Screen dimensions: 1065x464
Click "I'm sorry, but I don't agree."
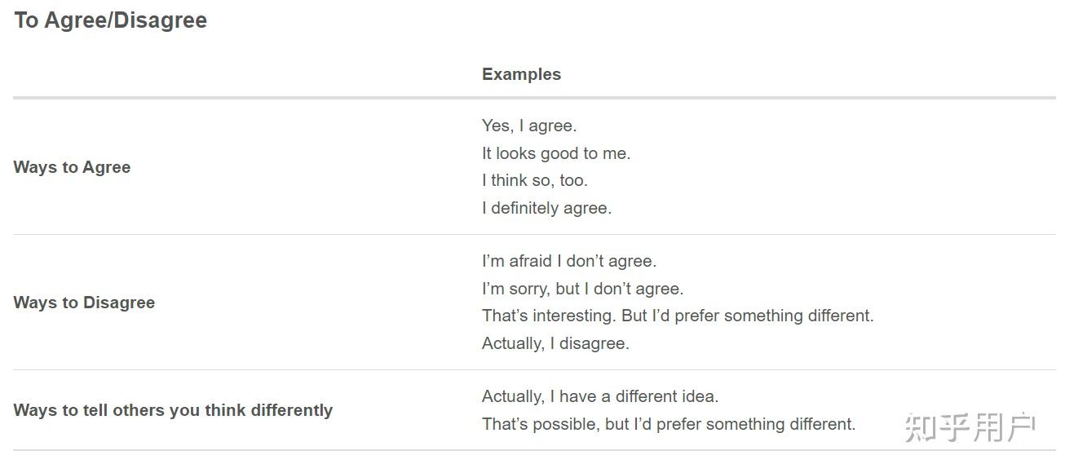(582, 289)
